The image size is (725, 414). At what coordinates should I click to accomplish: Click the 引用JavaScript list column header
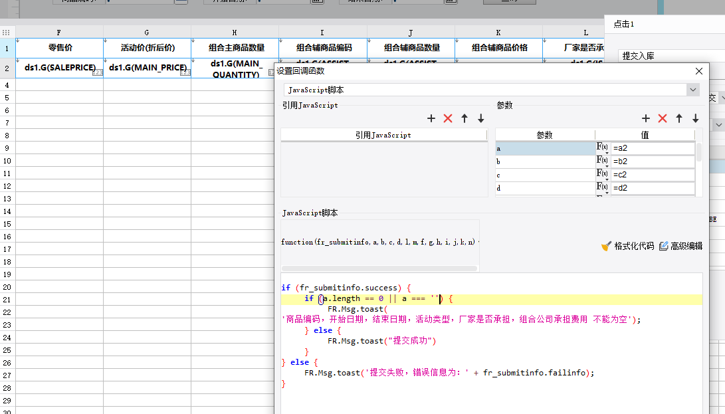(383, 135)
